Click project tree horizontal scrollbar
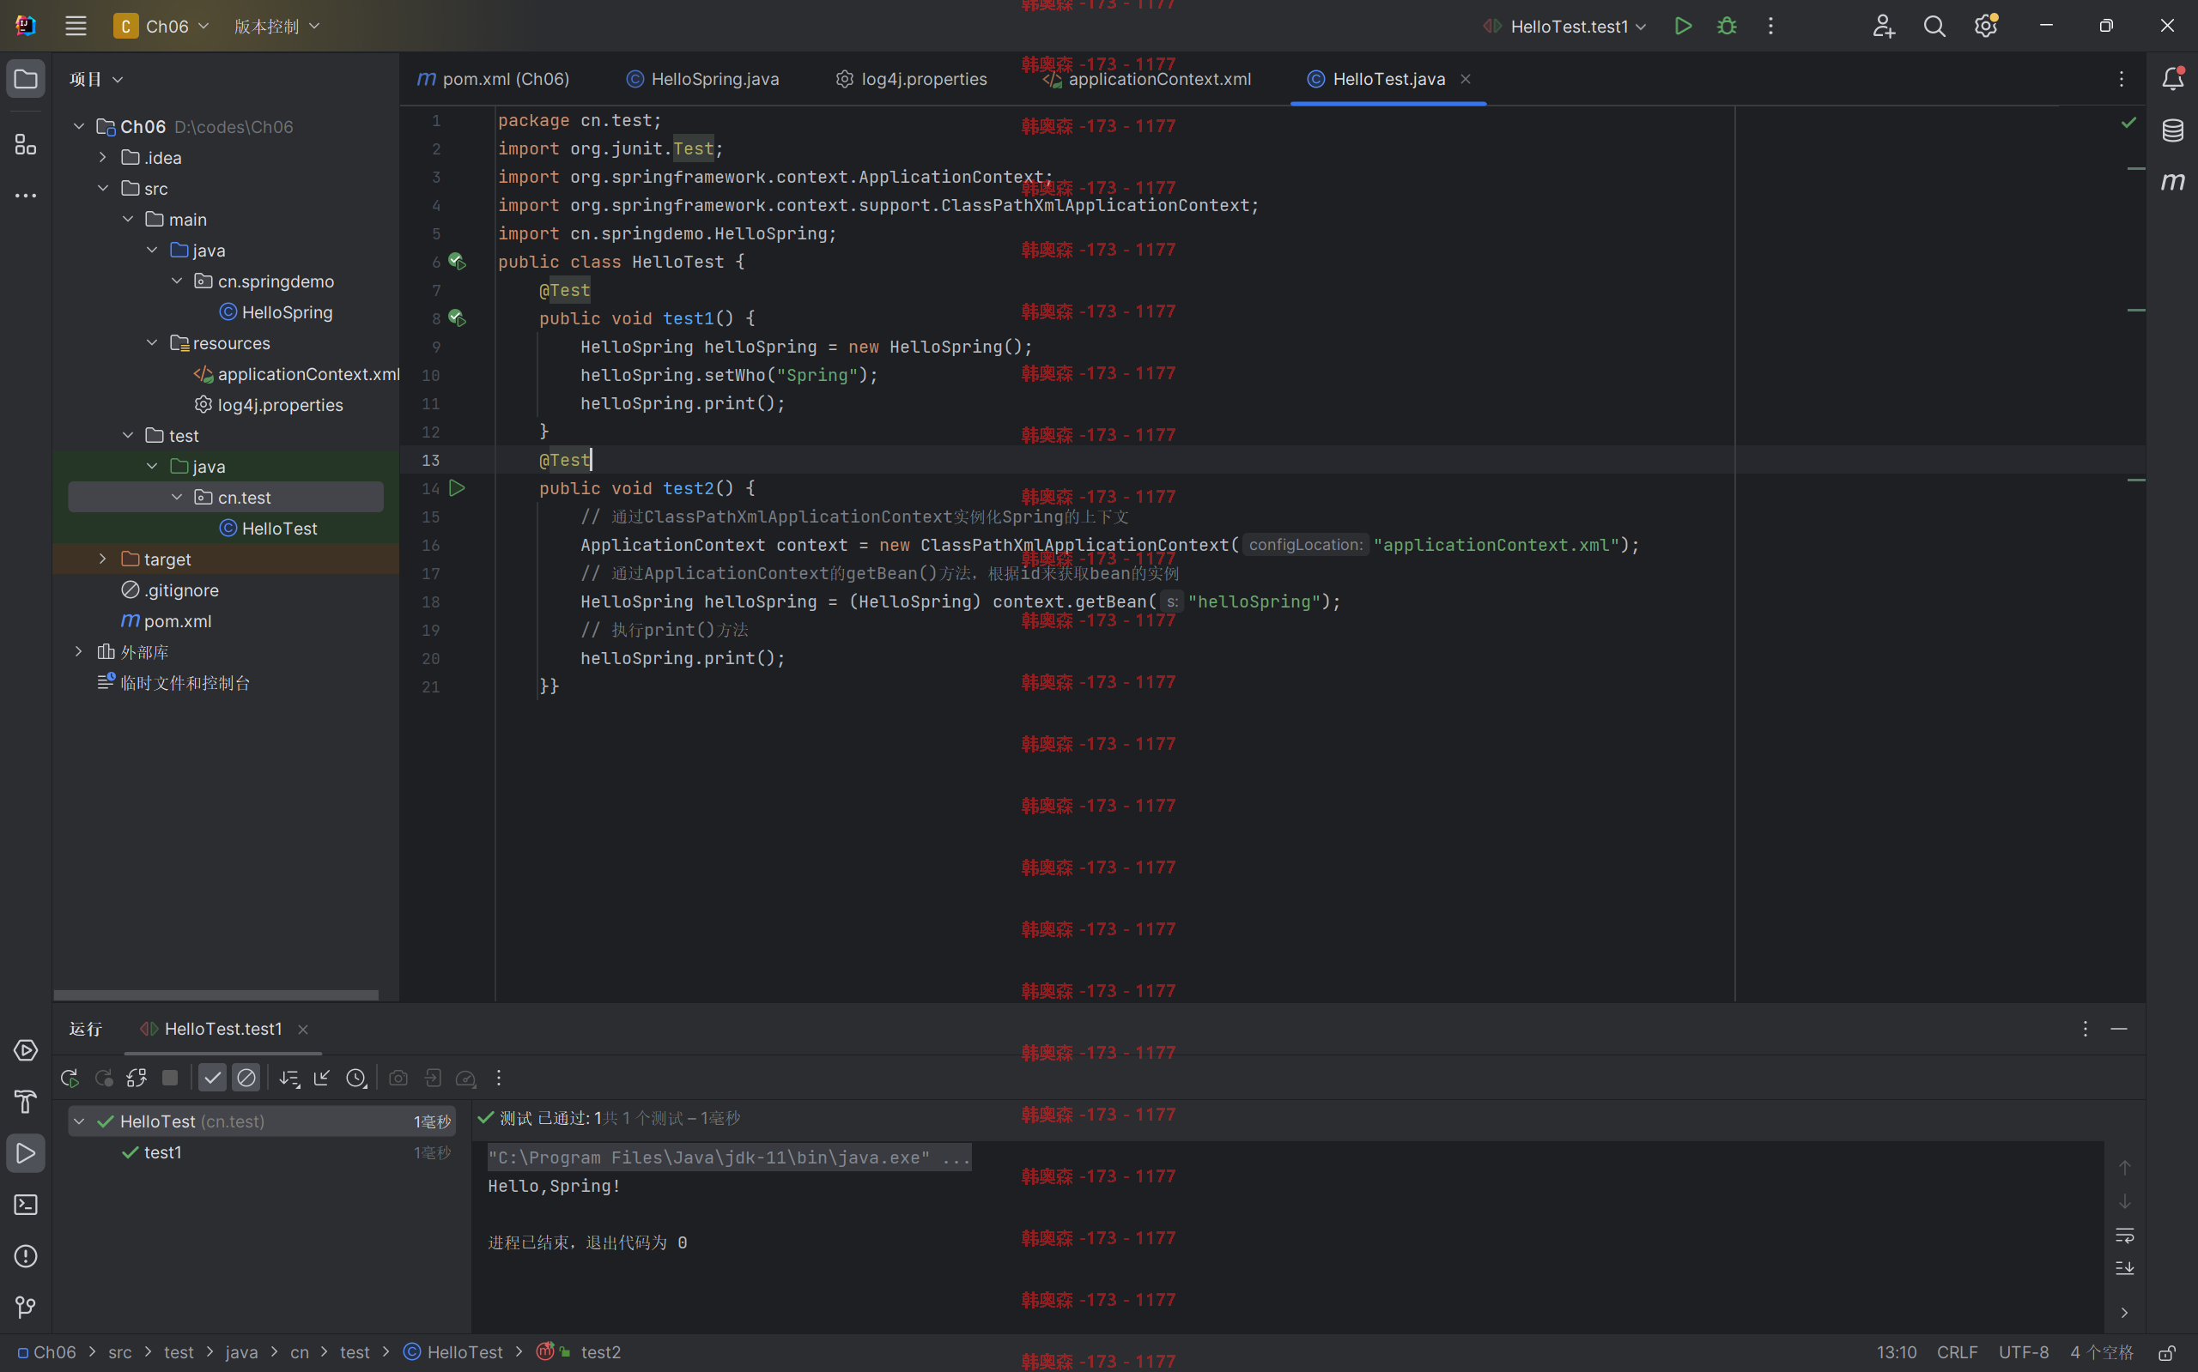This screenshot has height=1372, width=2198. pyautogui.click(x=216, y=995)
